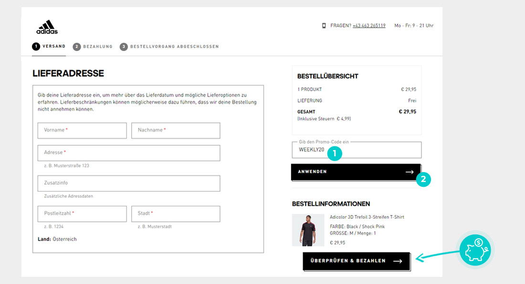Click the teal number 1 marker badge
Viewport: 525px width, 284px height.
pyautogui.click(x=335, y=153)
